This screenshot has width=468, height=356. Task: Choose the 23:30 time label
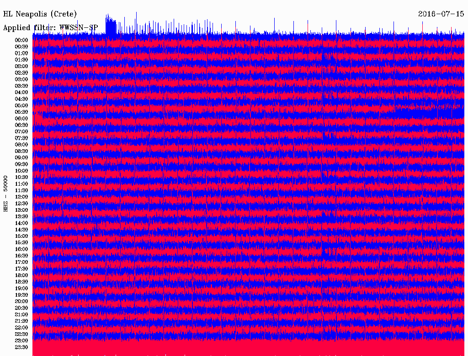pyautogui.click(x=21, y=347)
